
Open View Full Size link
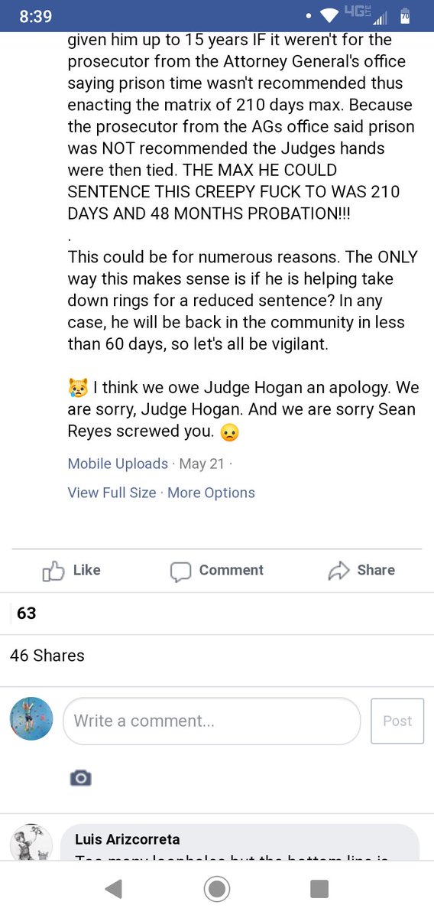(x=112, y=493)
